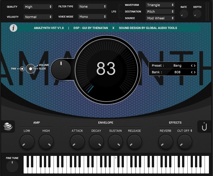Image resolution: width=213 pixels, height=176 pixels.
Task: Advance to the next preset after Bang
Action: [x=194, y=65]
